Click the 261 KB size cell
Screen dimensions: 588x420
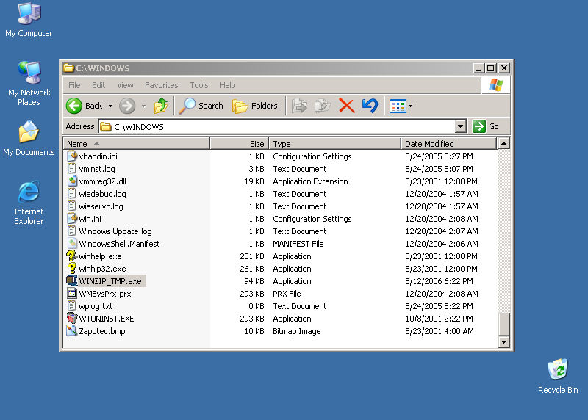click(x=252, y=269)
